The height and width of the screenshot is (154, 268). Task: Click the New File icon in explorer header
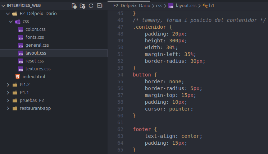click(74, 6)
